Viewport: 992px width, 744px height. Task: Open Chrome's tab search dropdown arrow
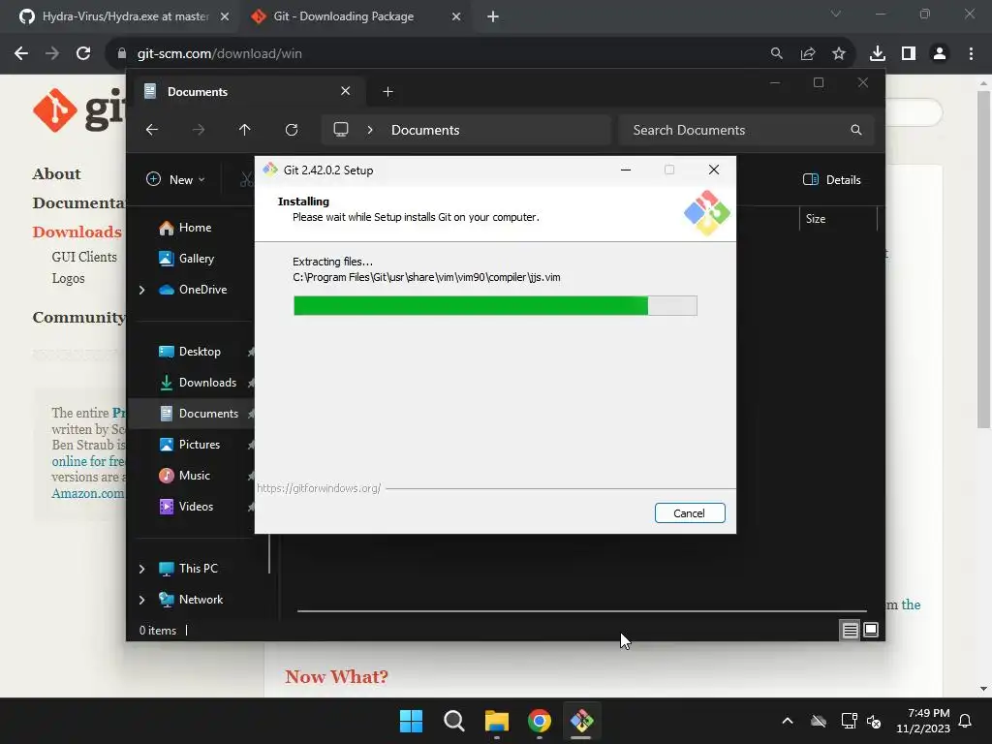[x=836, y=14]
